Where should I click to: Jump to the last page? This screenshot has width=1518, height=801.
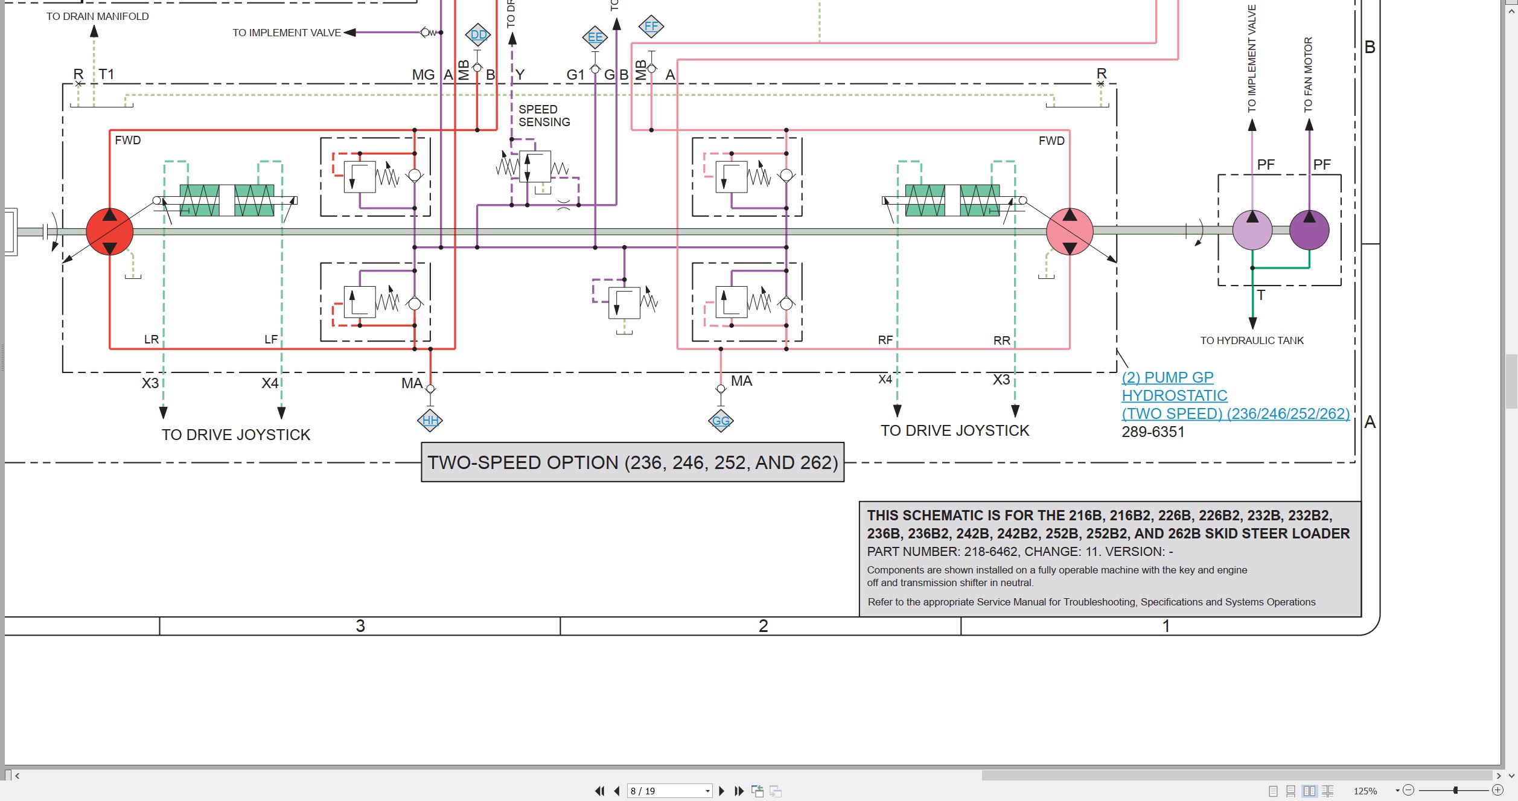(x=739, y=791)
